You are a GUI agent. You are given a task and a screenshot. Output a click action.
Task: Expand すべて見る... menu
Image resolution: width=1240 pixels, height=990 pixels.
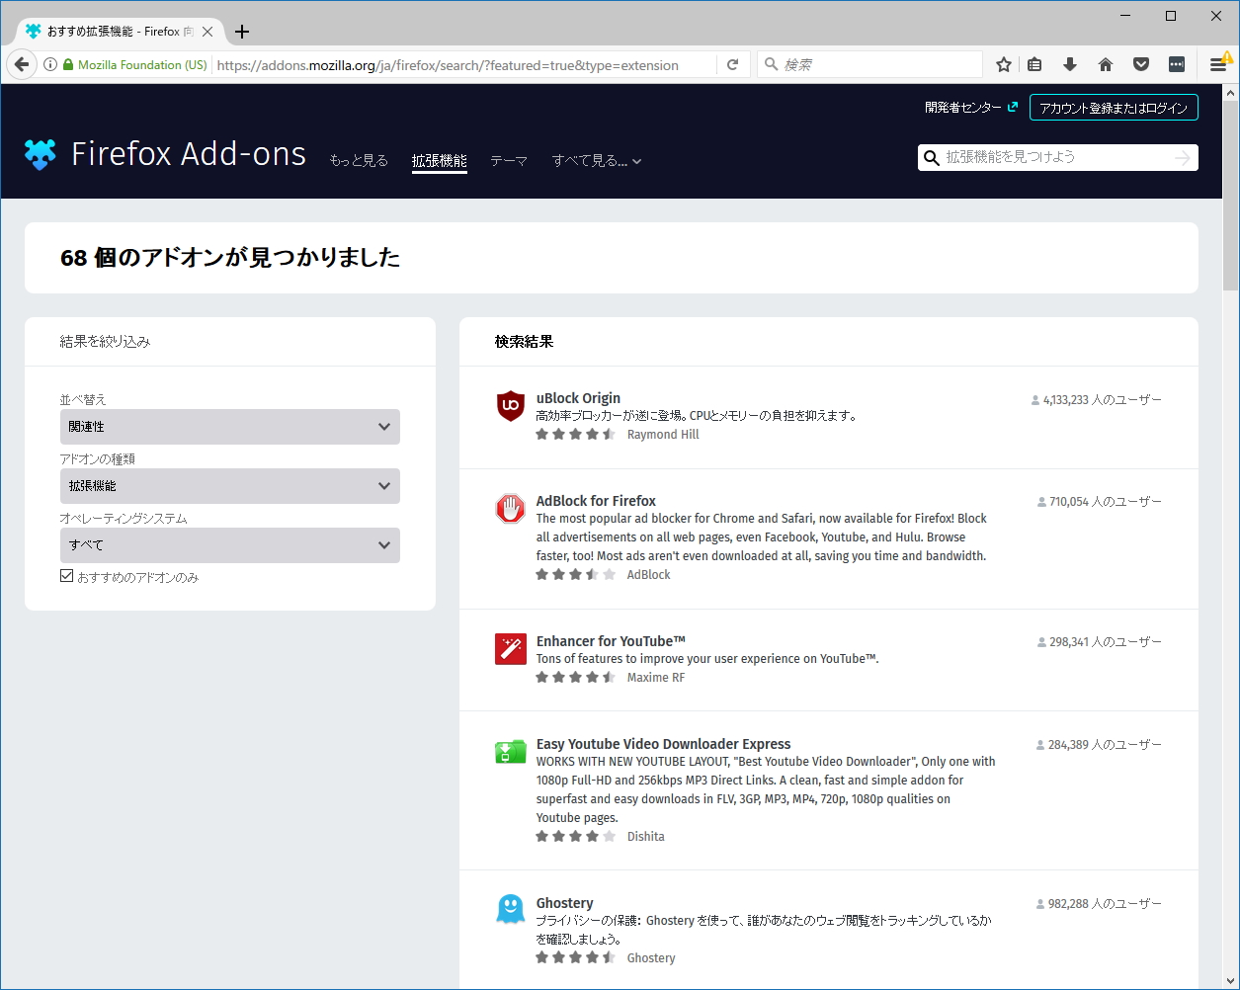(x=597, y=161)
